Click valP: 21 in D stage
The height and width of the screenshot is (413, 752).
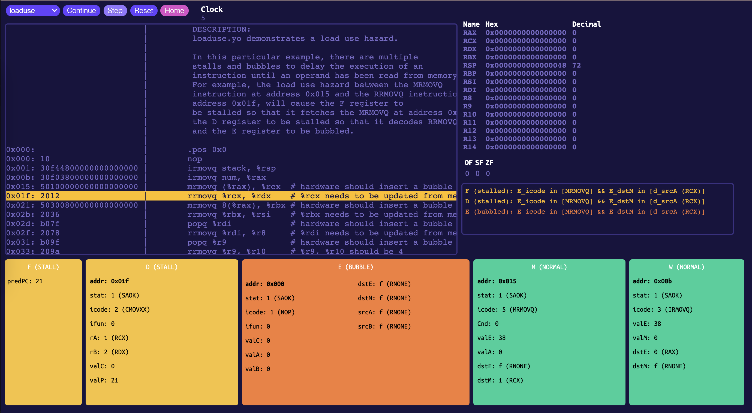104,380
